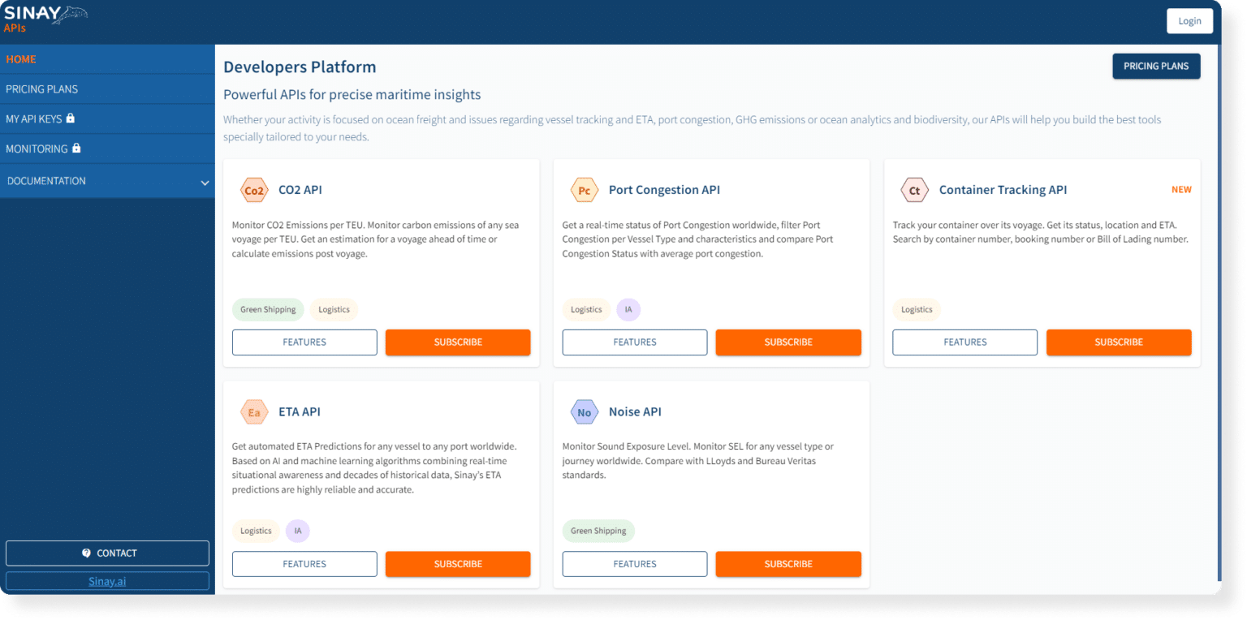
Task: Click the Pc Port Congestion hexagon icon
Action: click(x=585, y=191)
